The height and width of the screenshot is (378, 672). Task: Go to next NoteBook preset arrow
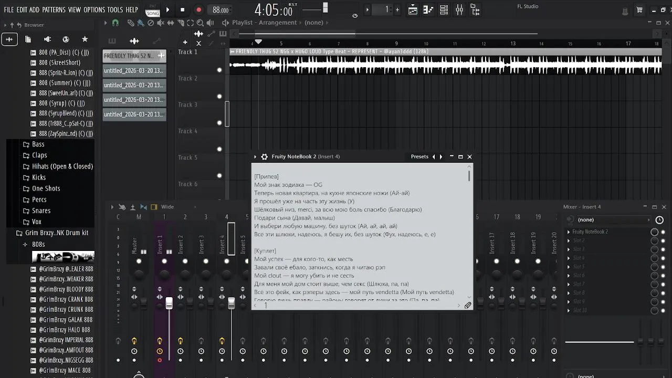(x=441, y=156)
